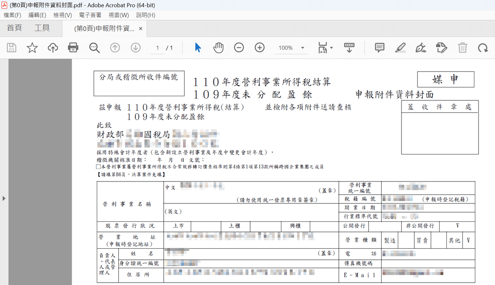Viewport: 495px width, 285px height.
Task: Click the 蓋 收 件 章 處 header
Action: pos(440,107)
